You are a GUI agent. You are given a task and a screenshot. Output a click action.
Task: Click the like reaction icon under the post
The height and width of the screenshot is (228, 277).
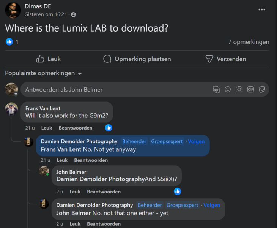click(x=9, y=42)
